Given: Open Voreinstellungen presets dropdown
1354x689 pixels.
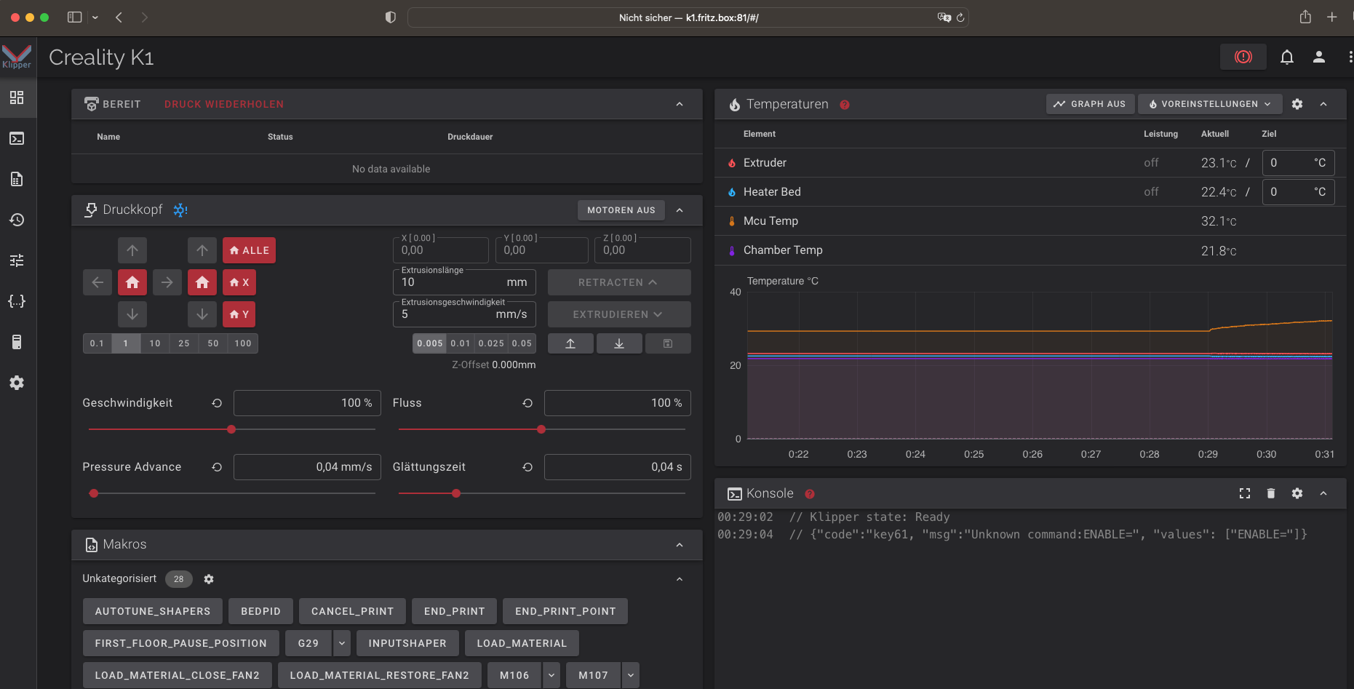Looking at the screenshot, I should [x=1210, y=104].
